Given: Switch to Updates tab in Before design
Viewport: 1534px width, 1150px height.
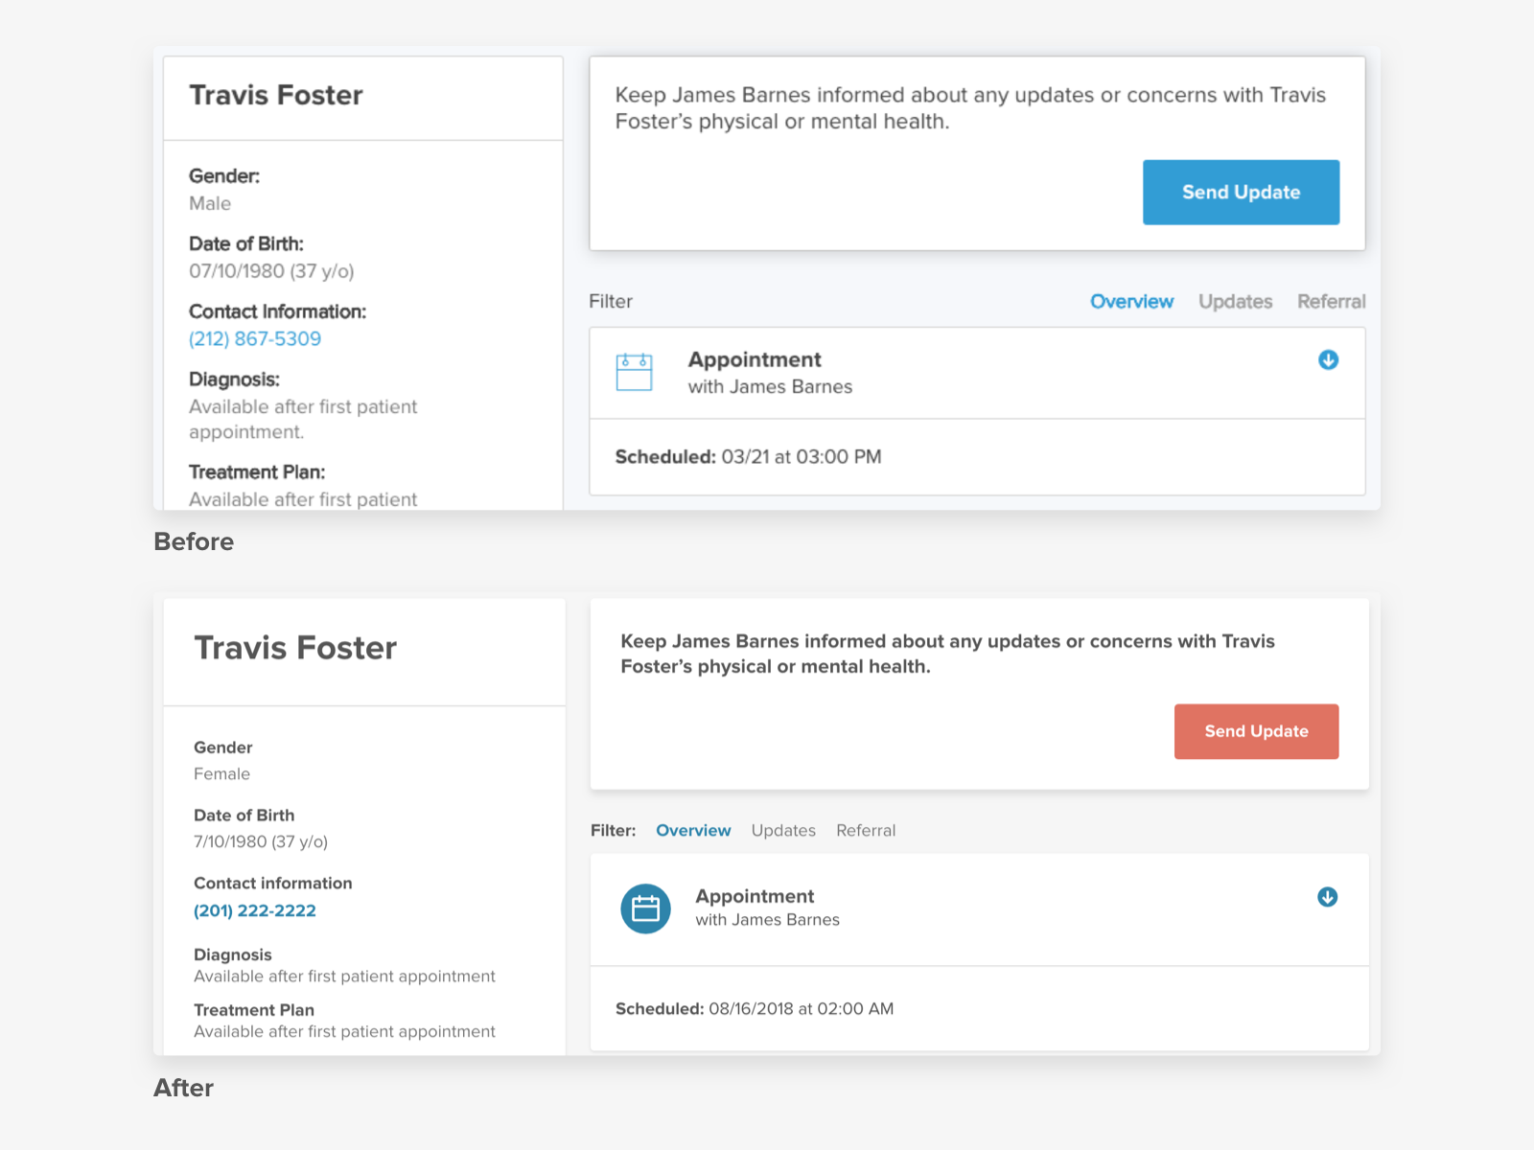Looking at the screenshot, I should (x=1235, y=302).
